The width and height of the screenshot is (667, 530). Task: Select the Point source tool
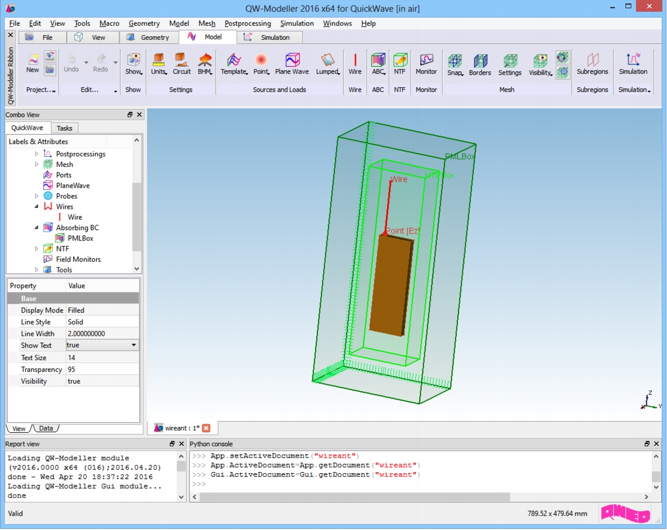pyautogui.click(x=261, y=64)
